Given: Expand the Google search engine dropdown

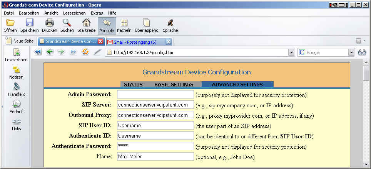Looking at the screenshot, I should 352,53.
